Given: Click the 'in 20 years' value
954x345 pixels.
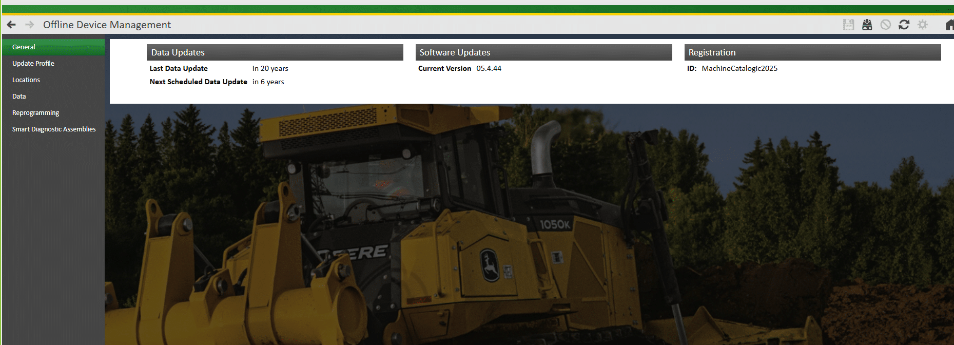Looking at the screenshot, I should 270,68.
